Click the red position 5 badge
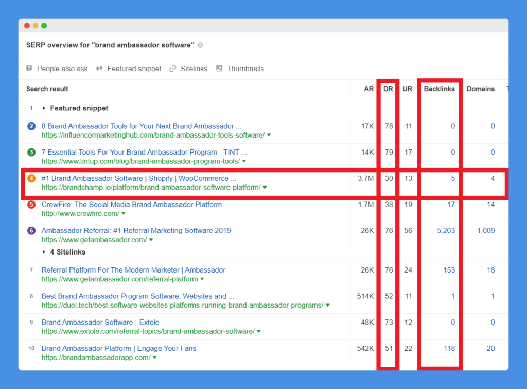Image resolution: width=527 pixels, height=389 pixels. [31, 204]
